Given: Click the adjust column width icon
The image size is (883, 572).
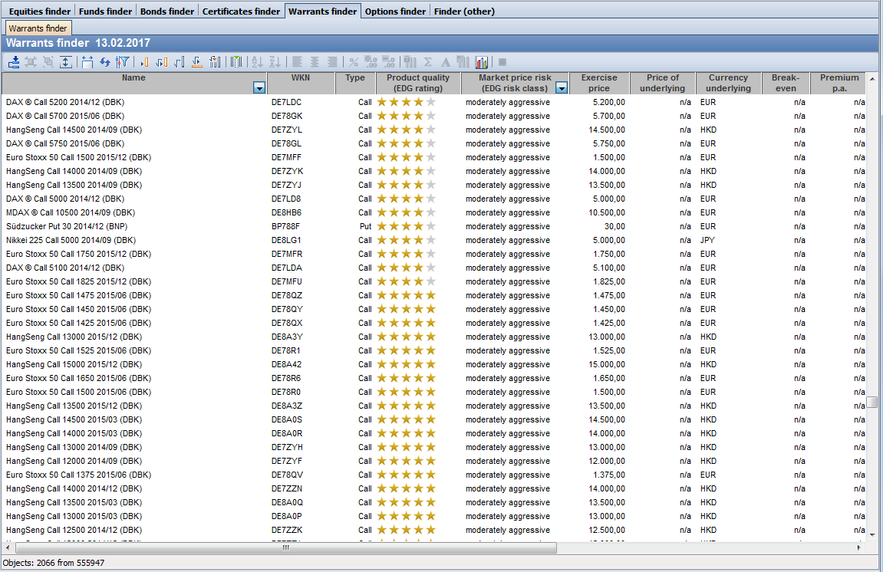Looking at the screenshot, I should (x=87, y=62).
